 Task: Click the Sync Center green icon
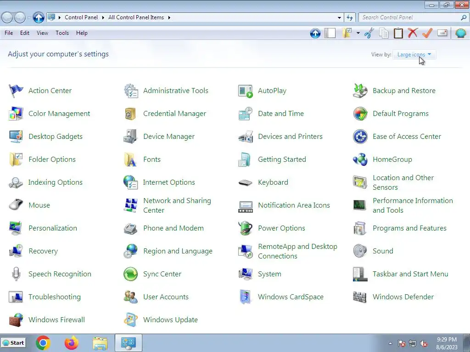tap(130, 274)
